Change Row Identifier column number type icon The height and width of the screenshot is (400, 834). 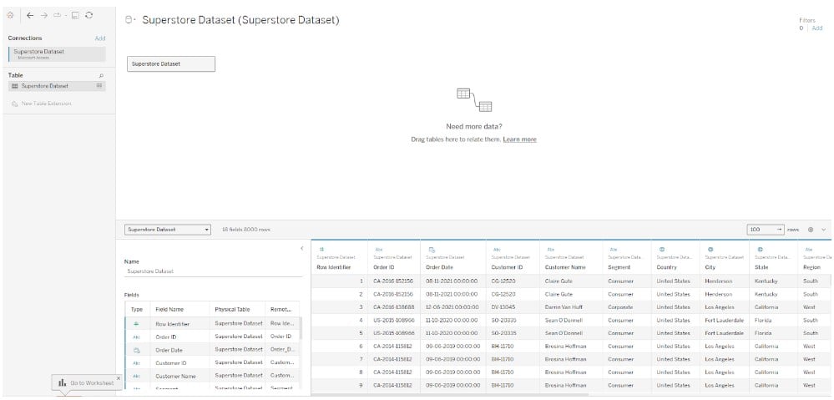click(x=321, y=249)
